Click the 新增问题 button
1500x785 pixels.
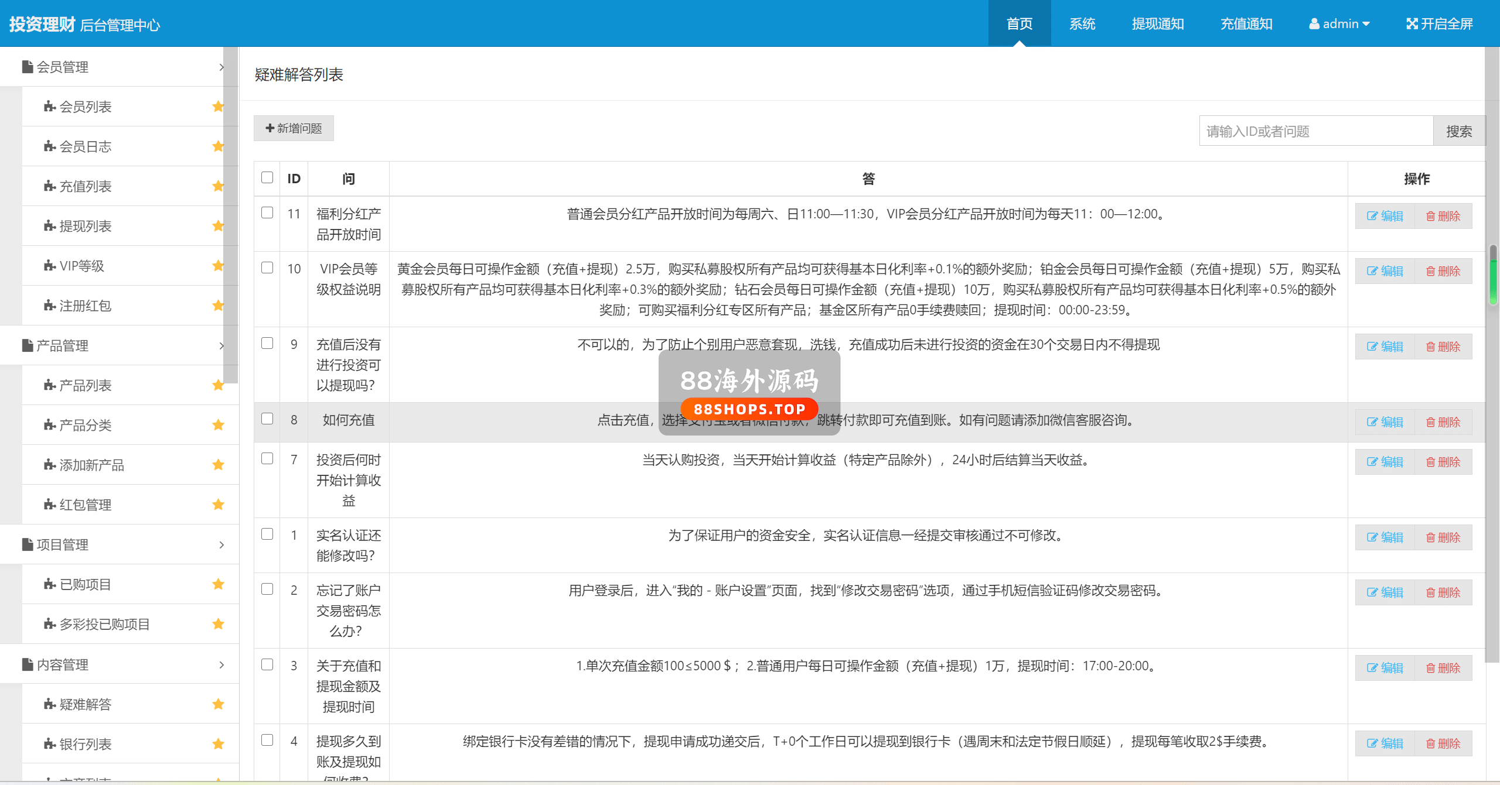pyautogui.click(x=294, y=128)
